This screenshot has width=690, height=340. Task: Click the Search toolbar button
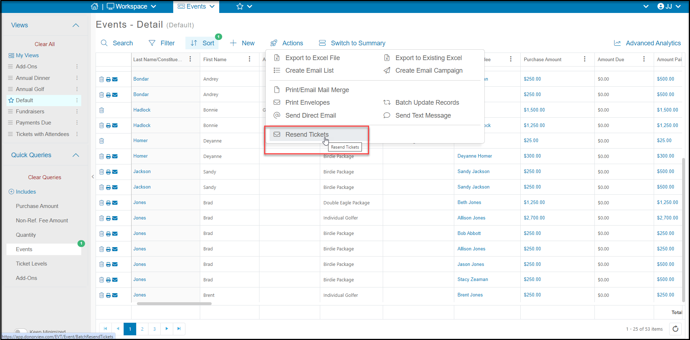[x=117, y=43]
